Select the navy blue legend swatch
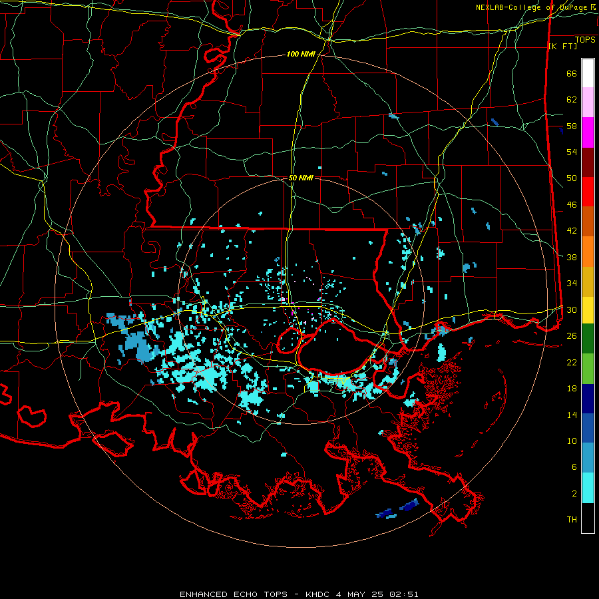 588,399
